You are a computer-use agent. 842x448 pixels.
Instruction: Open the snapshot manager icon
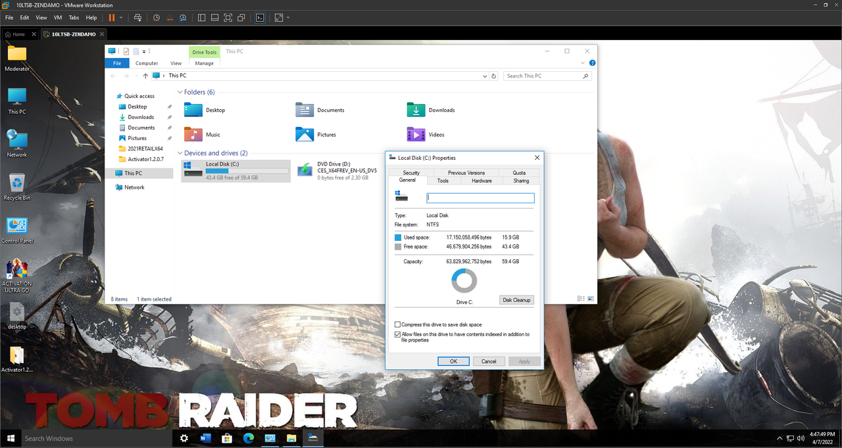click(x=183, y=18)
